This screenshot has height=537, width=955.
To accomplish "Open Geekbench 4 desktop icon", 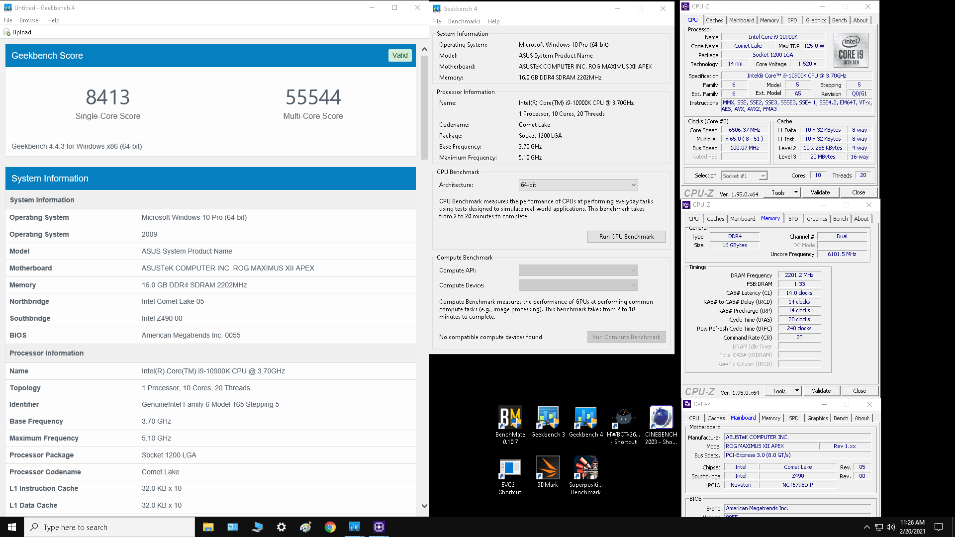I will [x=585, y=422].
